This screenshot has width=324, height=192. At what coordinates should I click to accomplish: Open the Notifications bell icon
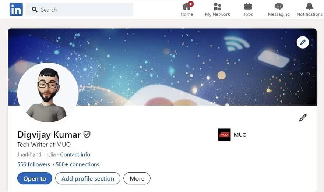pyautogui.click(x=309, y=6)
